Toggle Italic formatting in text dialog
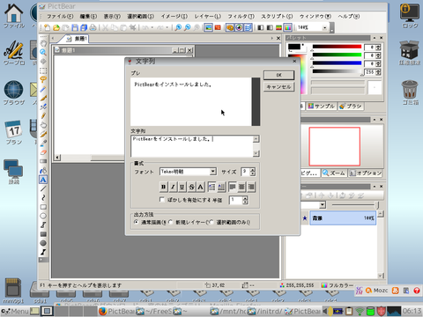 click(x=173, y=187)
